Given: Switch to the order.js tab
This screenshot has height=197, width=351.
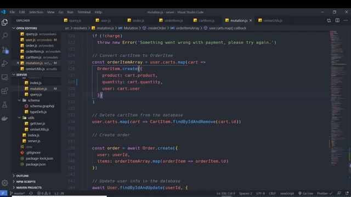Looking at the screenshot, I should pos(138,21).
